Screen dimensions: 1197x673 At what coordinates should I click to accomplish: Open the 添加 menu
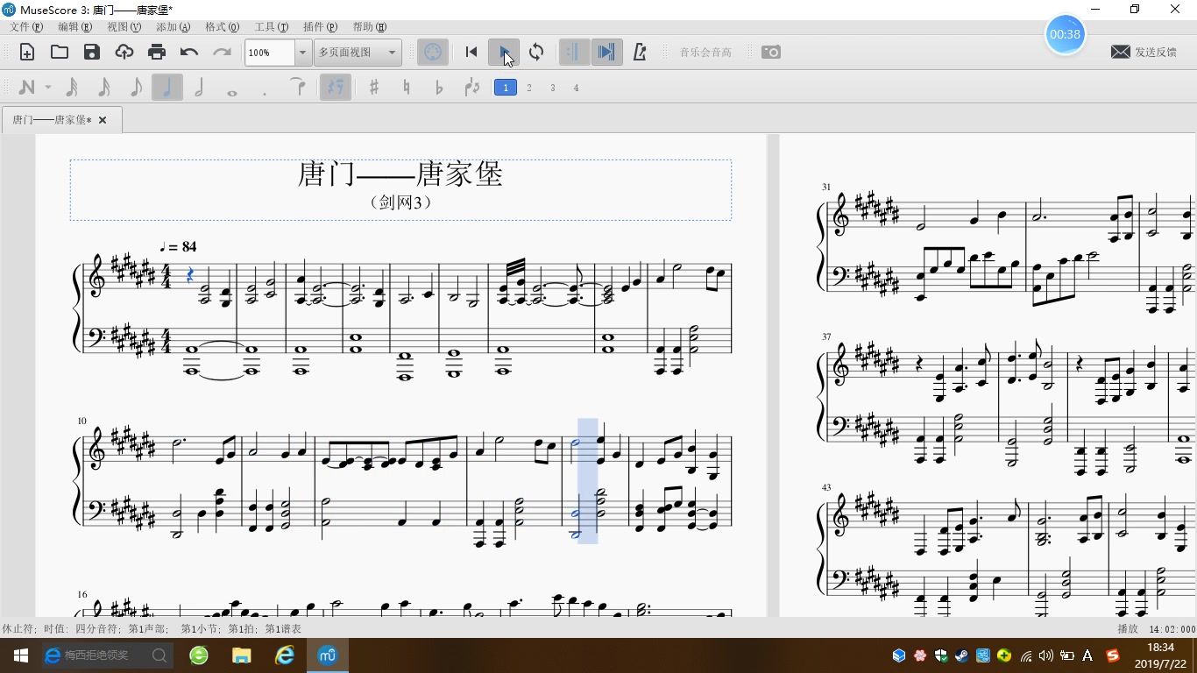[173, 27]
